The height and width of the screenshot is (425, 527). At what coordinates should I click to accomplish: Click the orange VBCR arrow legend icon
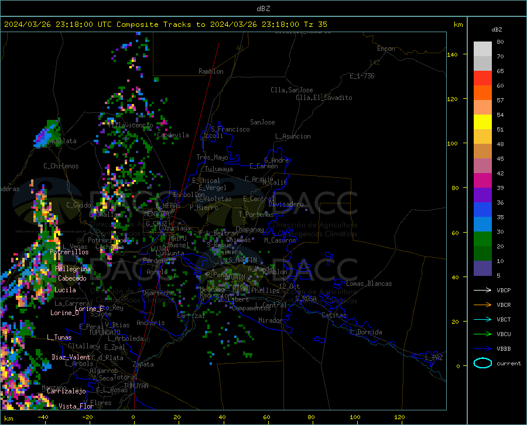(482, 305)
